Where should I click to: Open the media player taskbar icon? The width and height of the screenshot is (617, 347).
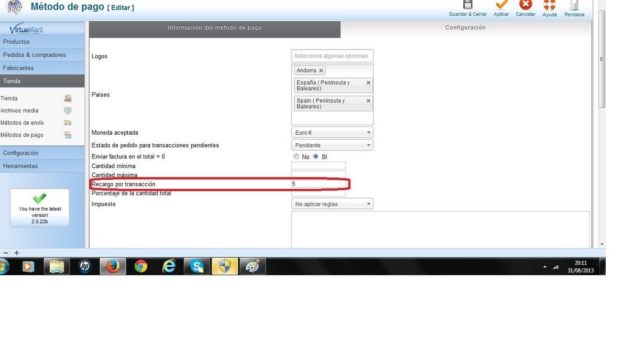28,266
